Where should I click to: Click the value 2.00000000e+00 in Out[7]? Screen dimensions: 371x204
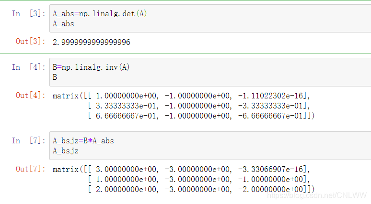pyautogui.click(x=126, y=189)
